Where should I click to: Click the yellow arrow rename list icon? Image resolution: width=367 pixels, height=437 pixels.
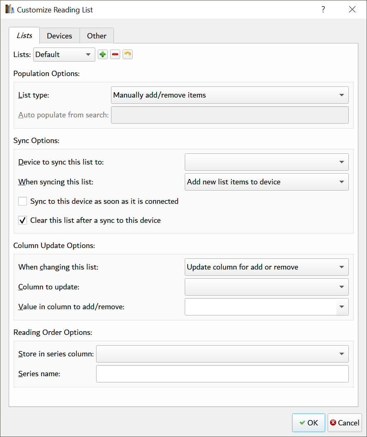(128, 55)
